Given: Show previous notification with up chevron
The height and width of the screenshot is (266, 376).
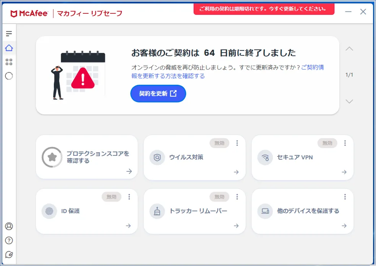Looking at the screenshot, I should coord(349,48).
